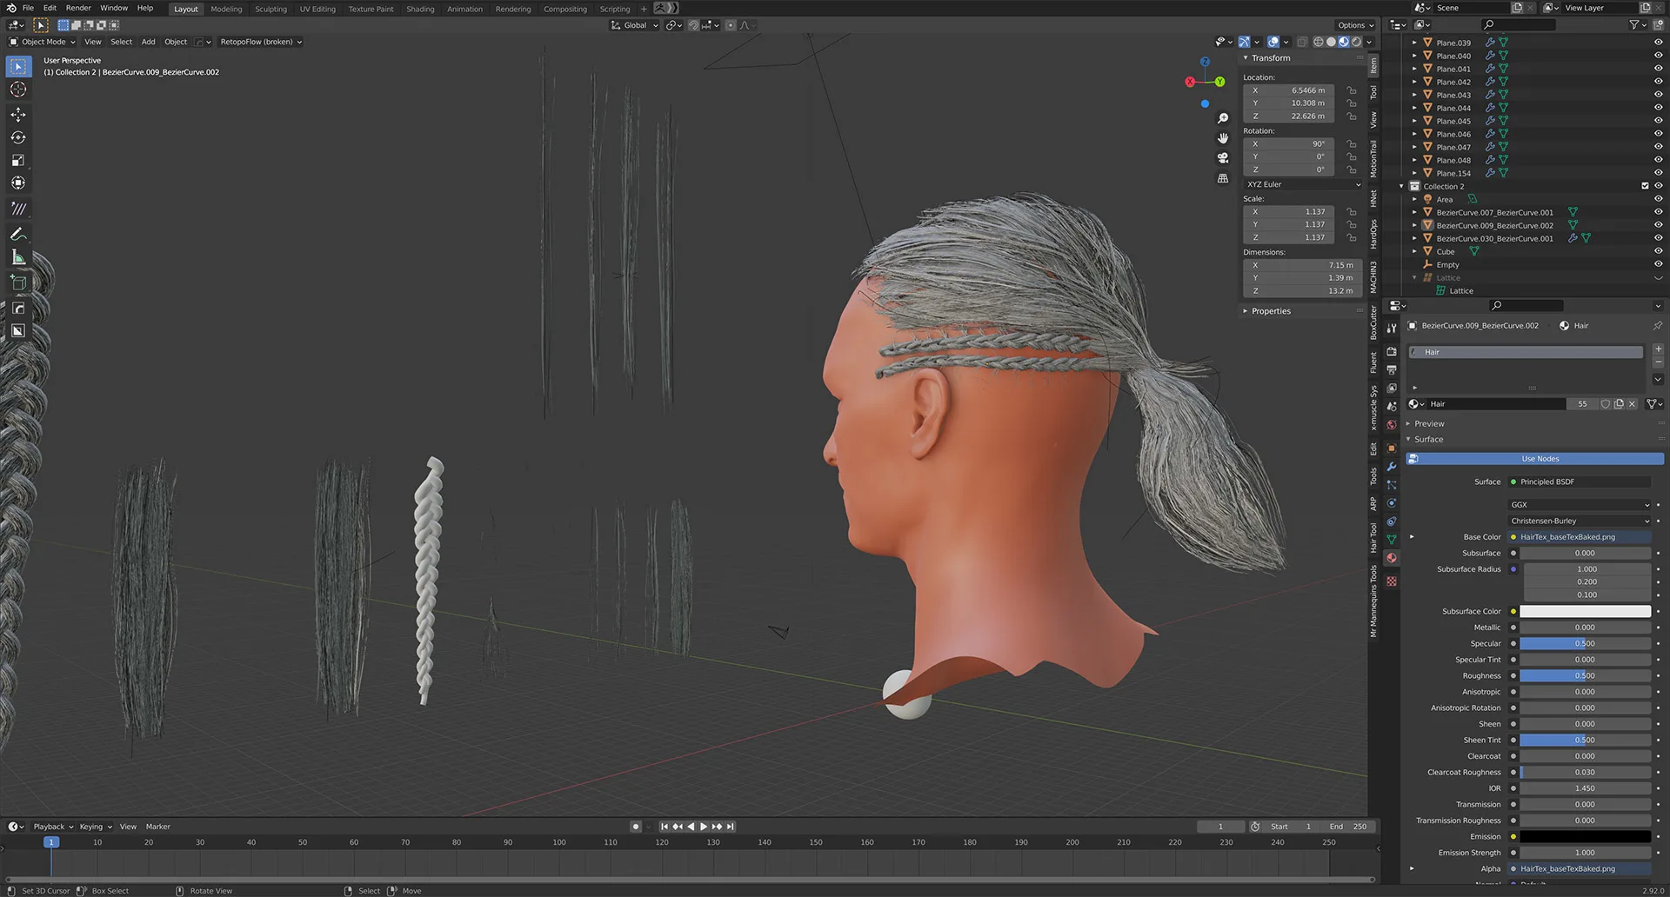Toggle visibility of Plane.039
Image resolution: width=1670 pixels, height=897 pixels.
(x=1658, y=43)
